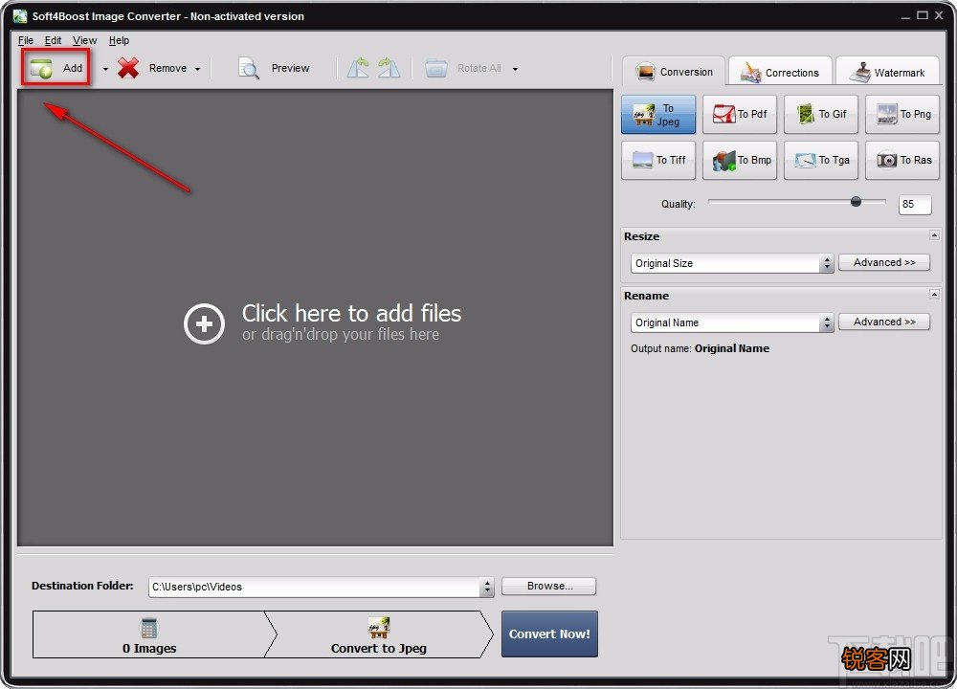Image resolution: width=957 pixels, height=689 pixels.
Task: Open the Original Size dropdown
Action: click(732, 264)
